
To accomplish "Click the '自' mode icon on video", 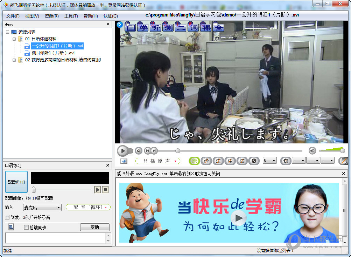I will pyautogui.click(x=130, y=27).
